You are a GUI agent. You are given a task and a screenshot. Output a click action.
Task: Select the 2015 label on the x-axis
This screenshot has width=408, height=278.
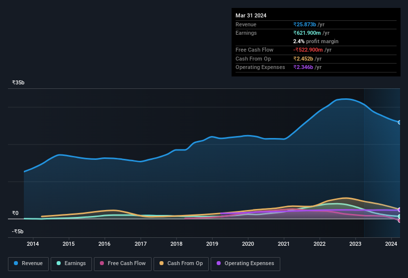[69, 244]
